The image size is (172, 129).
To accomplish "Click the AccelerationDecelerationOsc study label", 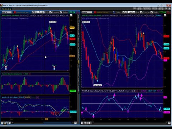I will (12, 74).
